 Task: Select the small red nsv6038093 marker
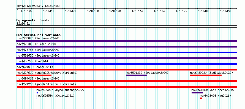pos(201,98)
